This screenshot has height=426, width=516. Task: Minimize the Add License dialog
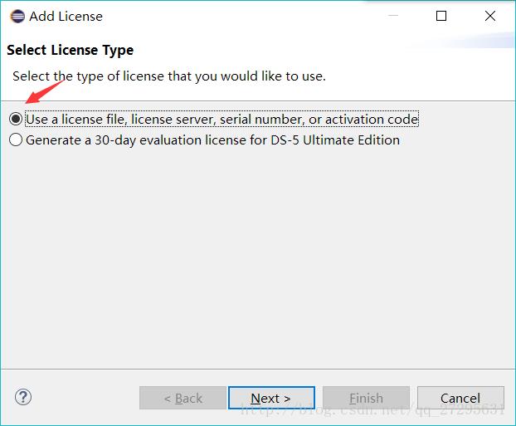click(393, 16)
